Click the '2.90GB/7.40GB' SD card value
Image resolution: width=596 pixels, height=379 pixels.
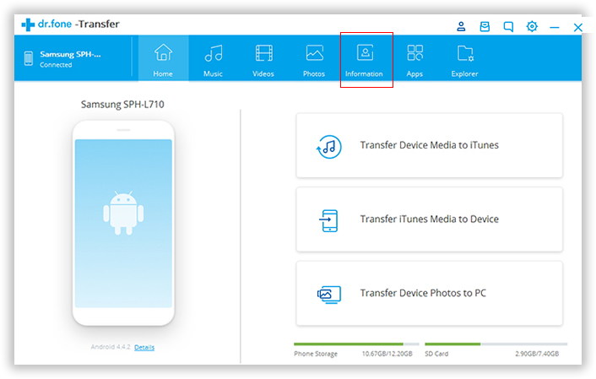coord(537,354)
